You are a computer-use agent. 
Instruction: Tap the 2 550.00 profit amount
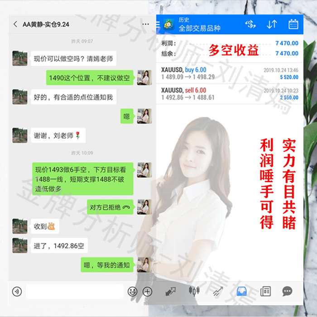click(289, 98)
